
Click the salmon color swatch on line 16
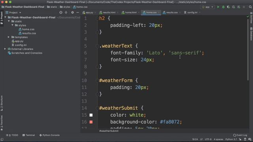(x=91, y=122)
